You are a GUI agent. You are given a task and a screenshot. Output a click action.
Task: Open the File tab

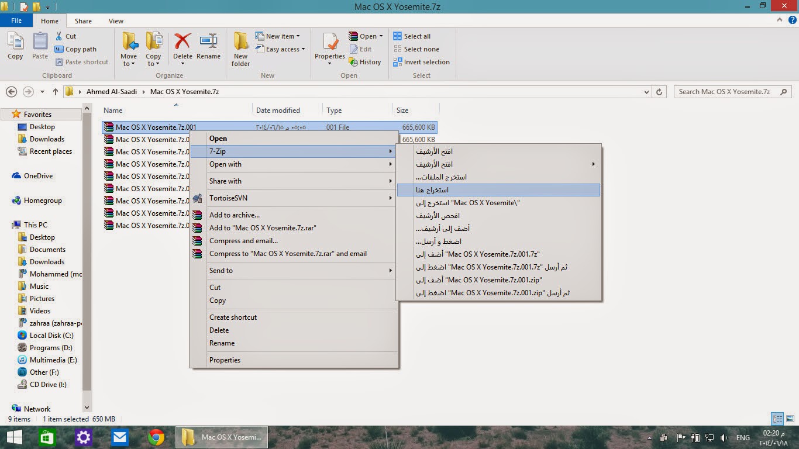point(16,20)
